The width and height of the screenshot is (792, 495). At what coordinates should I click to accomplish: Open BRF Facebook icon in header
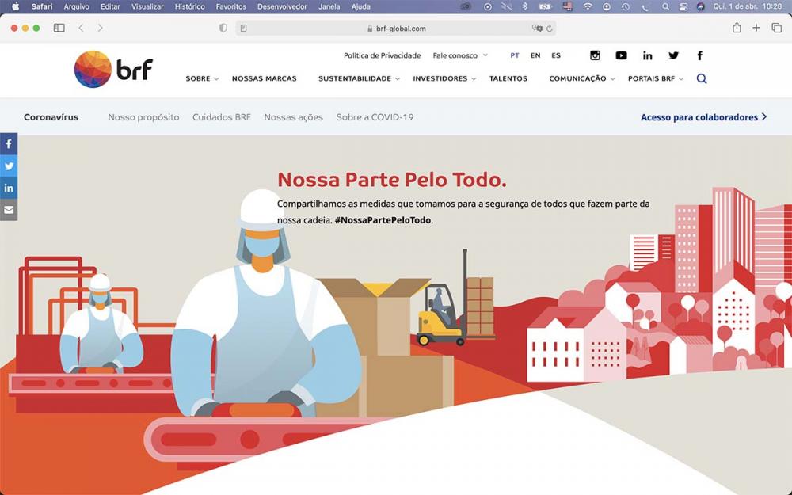[x=699, y=55]
